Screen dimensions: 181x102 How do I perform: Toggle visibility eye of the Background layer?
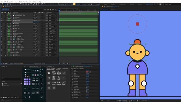pos(1,56)
